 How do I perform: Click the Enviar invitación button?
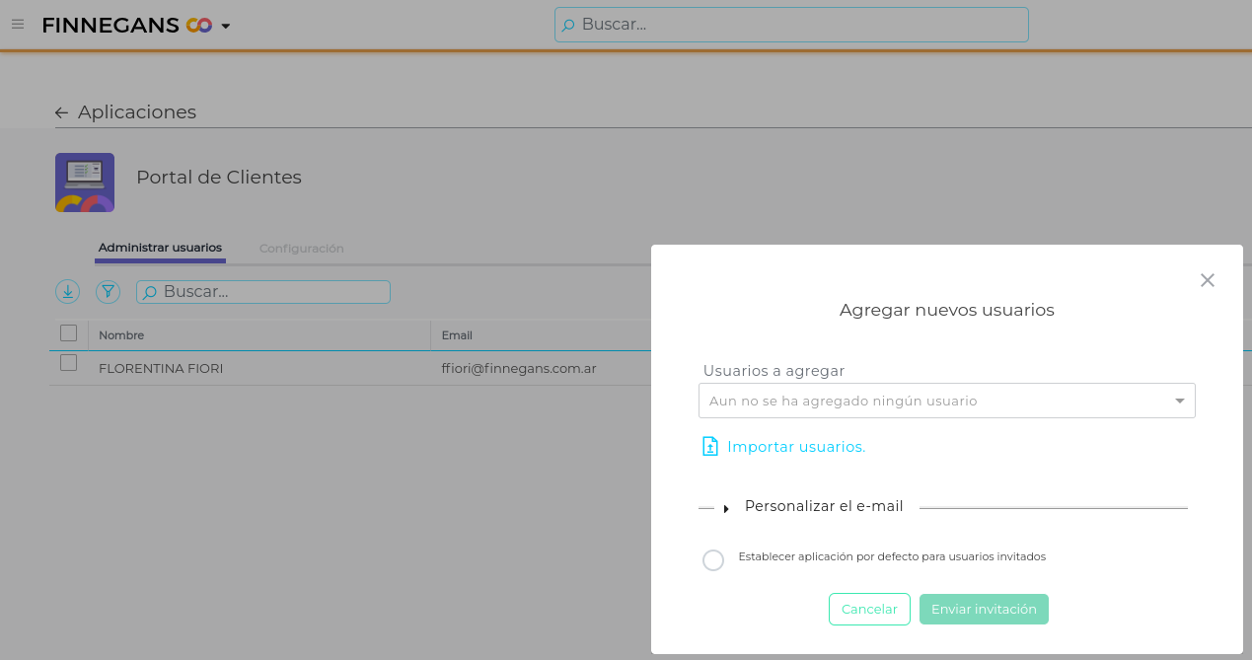pyautogui.click(x=984, y=610)
